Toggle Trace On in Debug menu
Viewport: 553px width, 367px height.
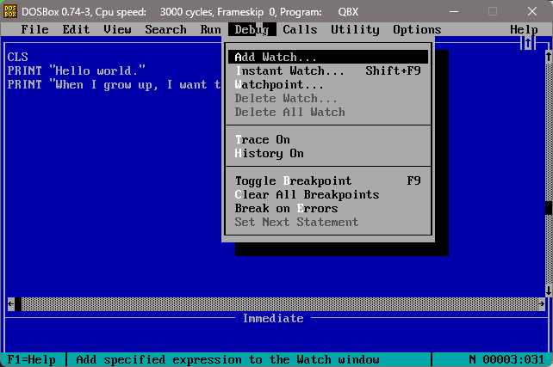[x=328, y=140]
